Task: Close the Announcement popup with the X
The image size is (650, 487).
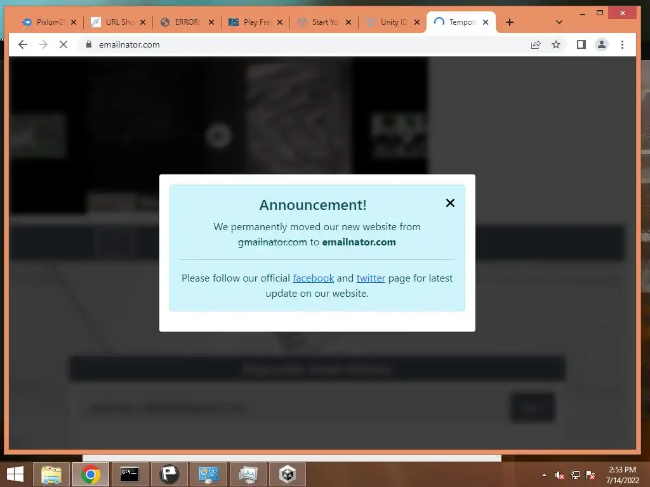Action: tap(450, 203)
